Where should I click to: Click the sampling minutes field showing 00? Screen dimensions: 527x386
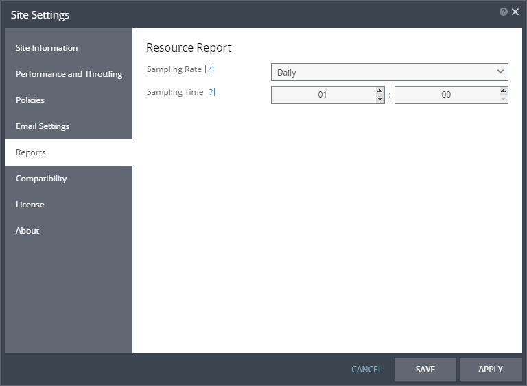447,95
